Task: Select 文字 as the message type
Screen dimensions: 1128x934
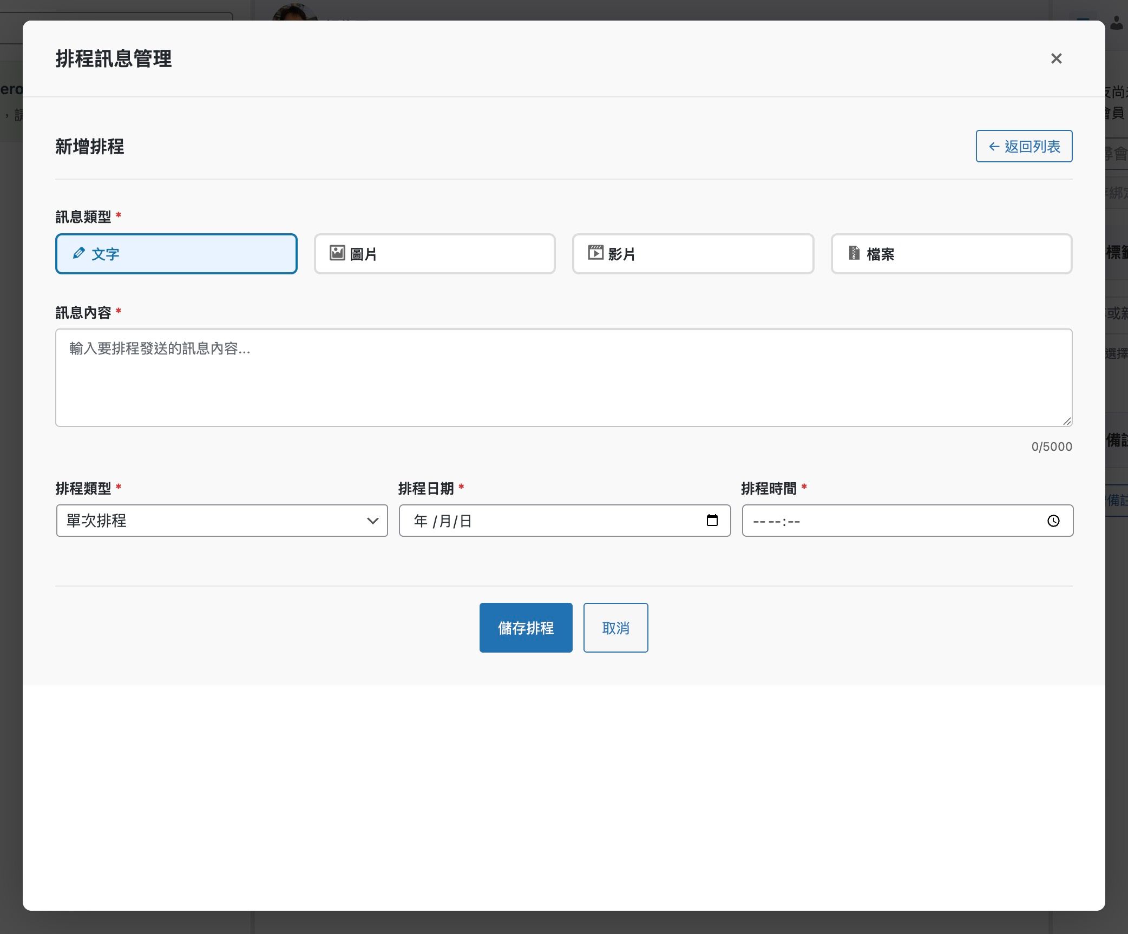Action: [176, 254]
